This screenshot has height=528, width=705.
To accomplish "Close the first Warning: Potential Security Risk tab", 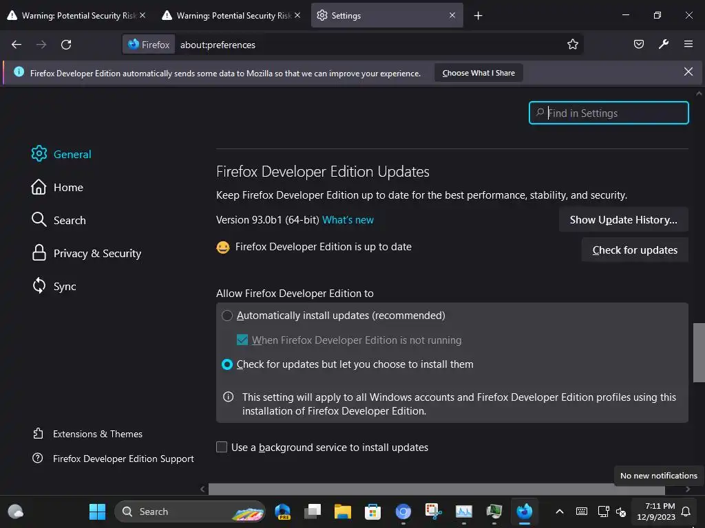I will (143, 15).
